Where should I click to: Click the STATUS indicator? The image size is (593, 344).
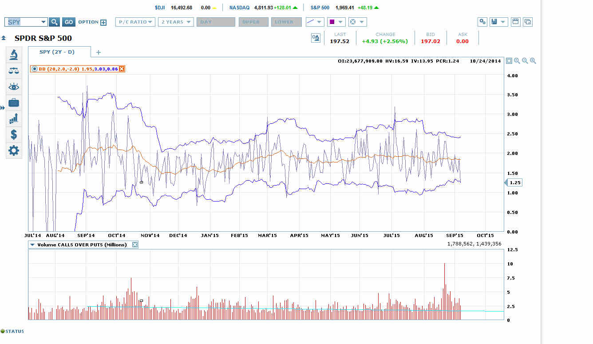[x=12, y=331]
